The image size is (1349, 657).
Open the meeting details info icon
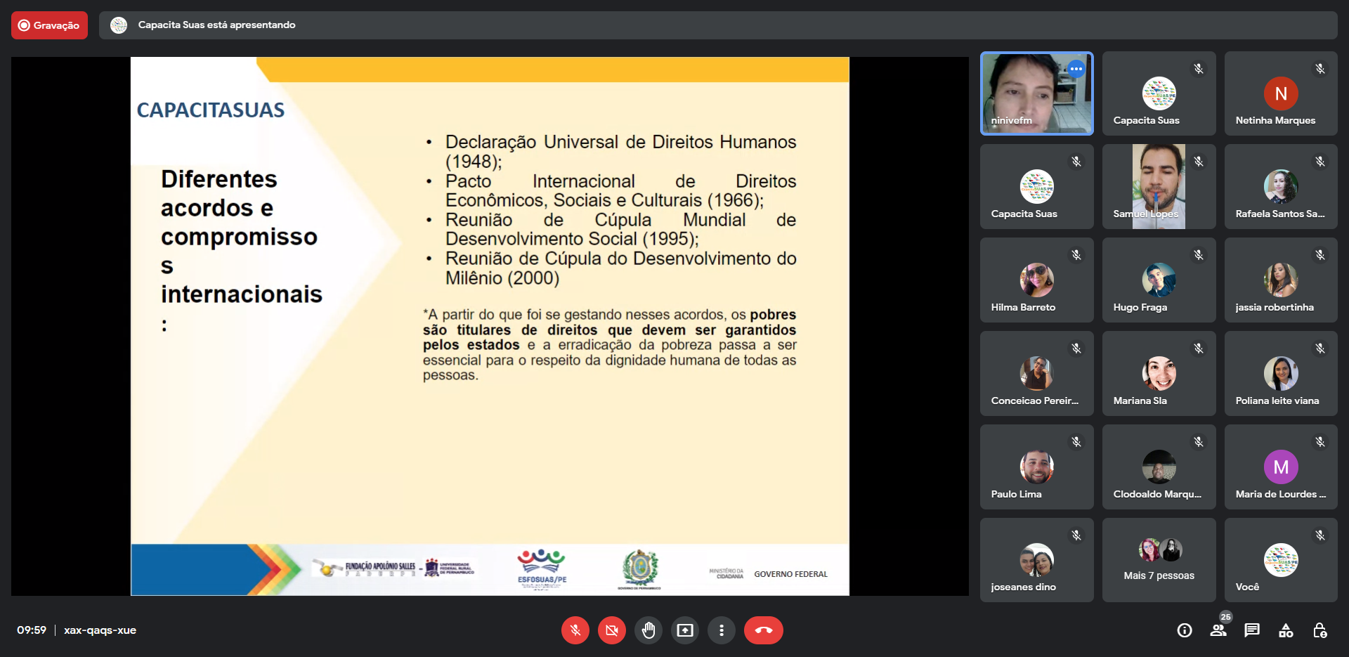coord(1185,630)
